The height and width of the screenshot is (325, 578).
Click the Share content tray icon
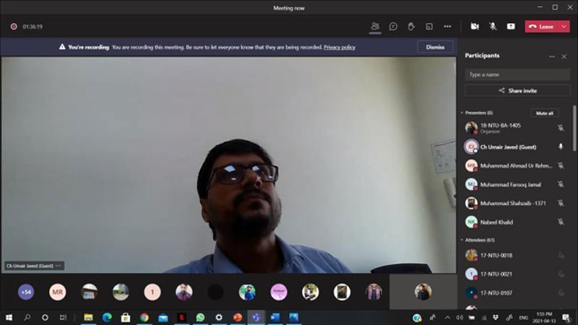(511, 26)
